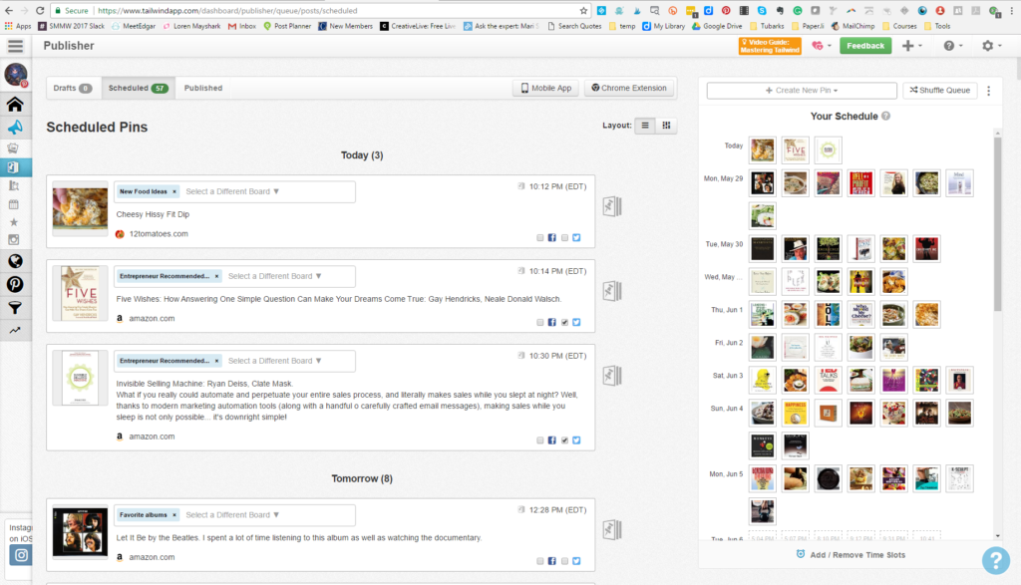Screen dimensions: 1021x585
Task: Uncheck Twitter sharing on Five Wishes pin
Action: point(565,323)
